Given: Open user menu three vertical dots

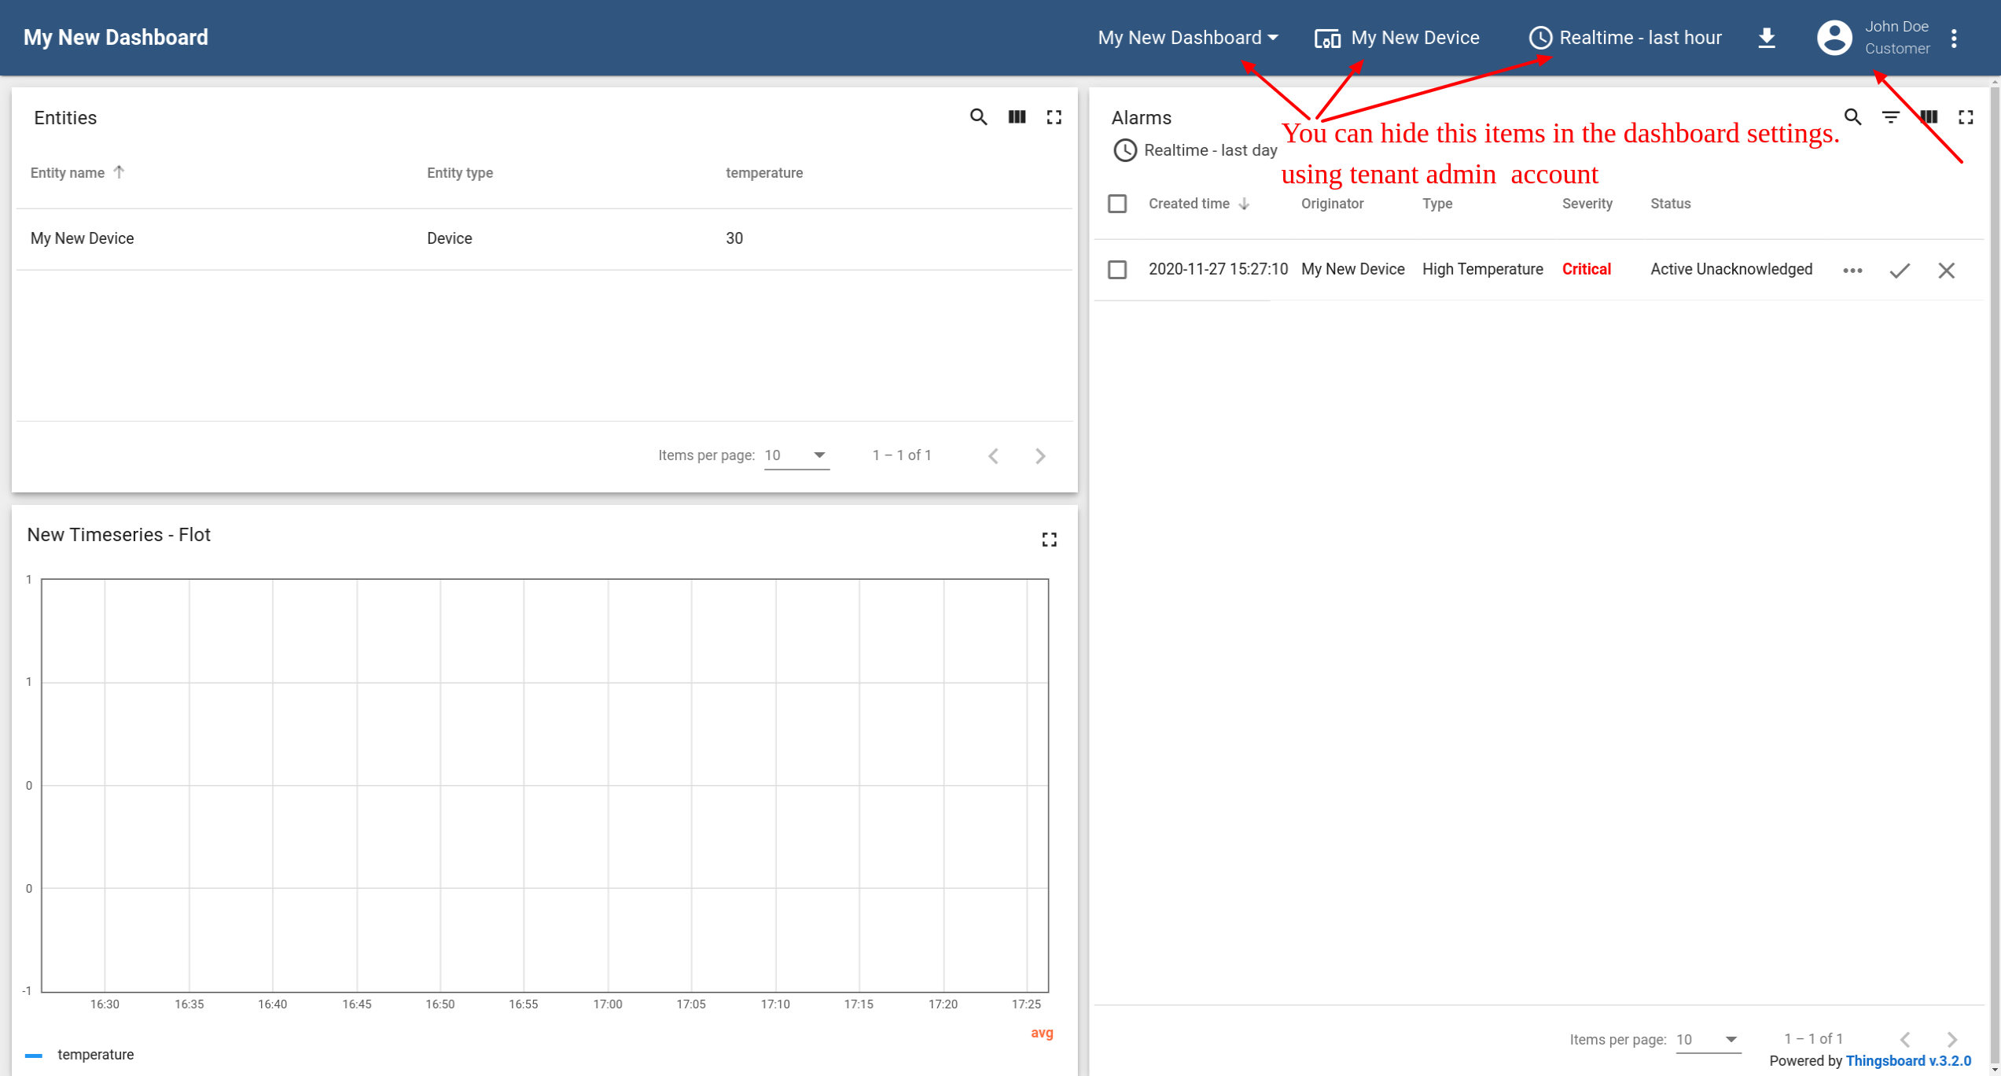Looking at the screenshot, I should pos(1954,38).
